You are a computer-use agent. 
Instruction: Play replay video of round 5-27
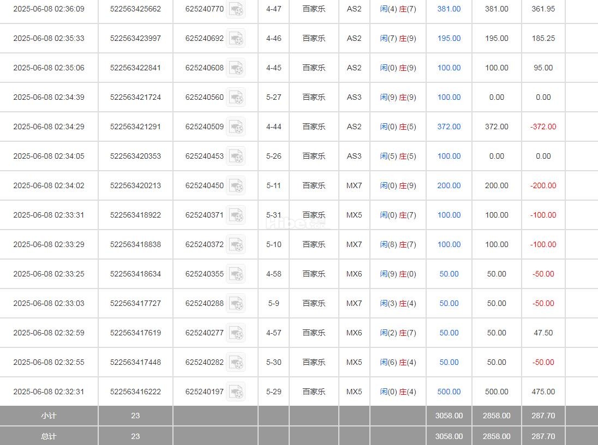click(236, 97)
